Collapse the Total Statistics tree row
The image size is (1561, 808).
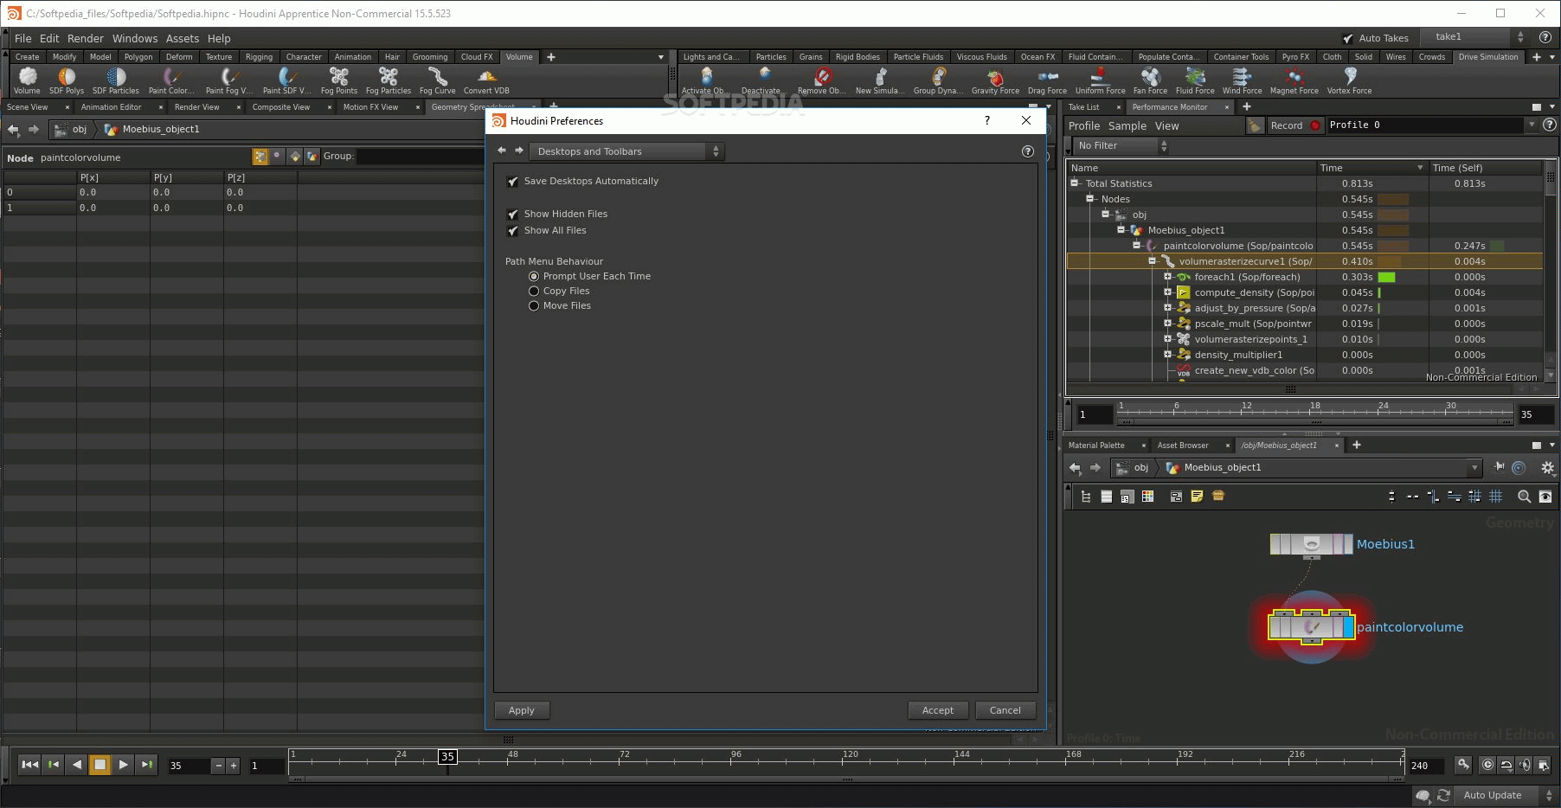point(1075,183)
